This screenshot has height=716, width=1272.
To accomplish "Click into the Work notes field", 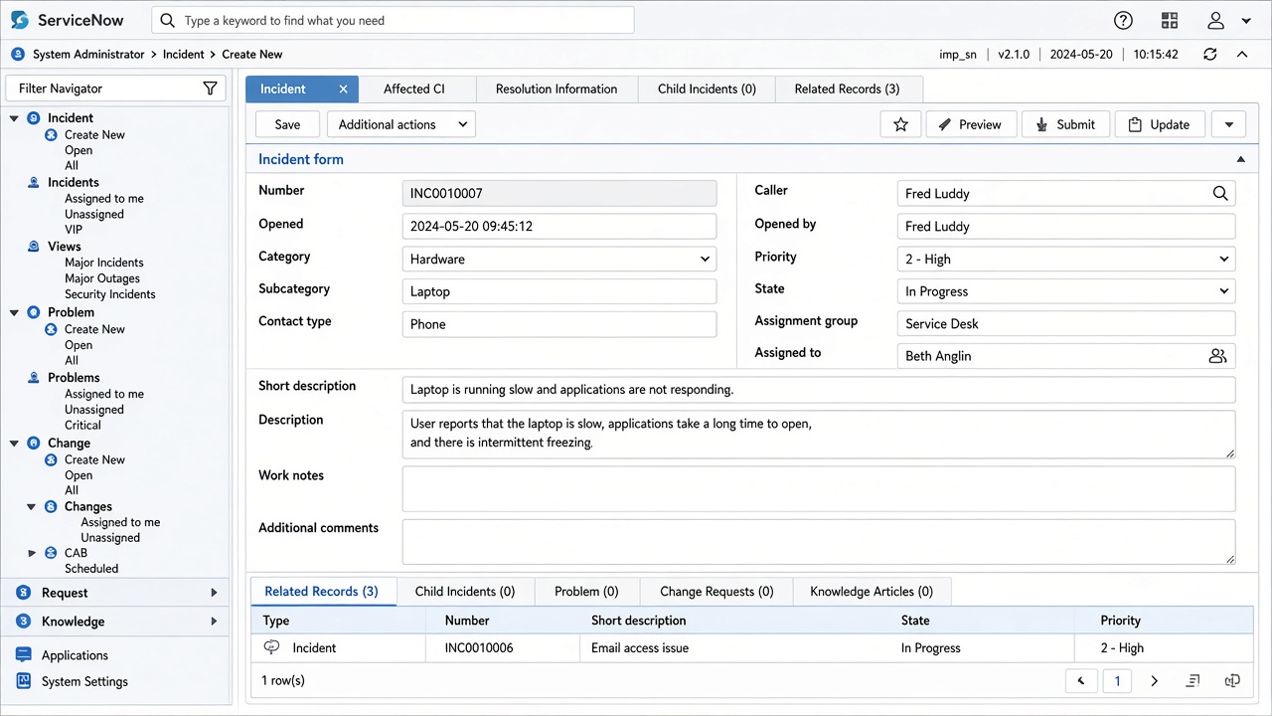I will pos(819,488).
